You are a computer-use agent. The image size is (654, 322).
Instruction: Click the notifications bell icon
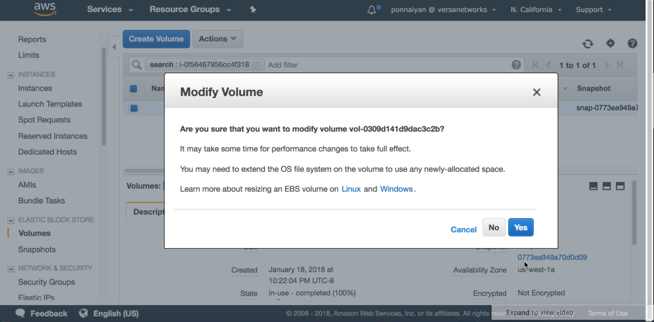pyautogui.click(x=371, y=10)
